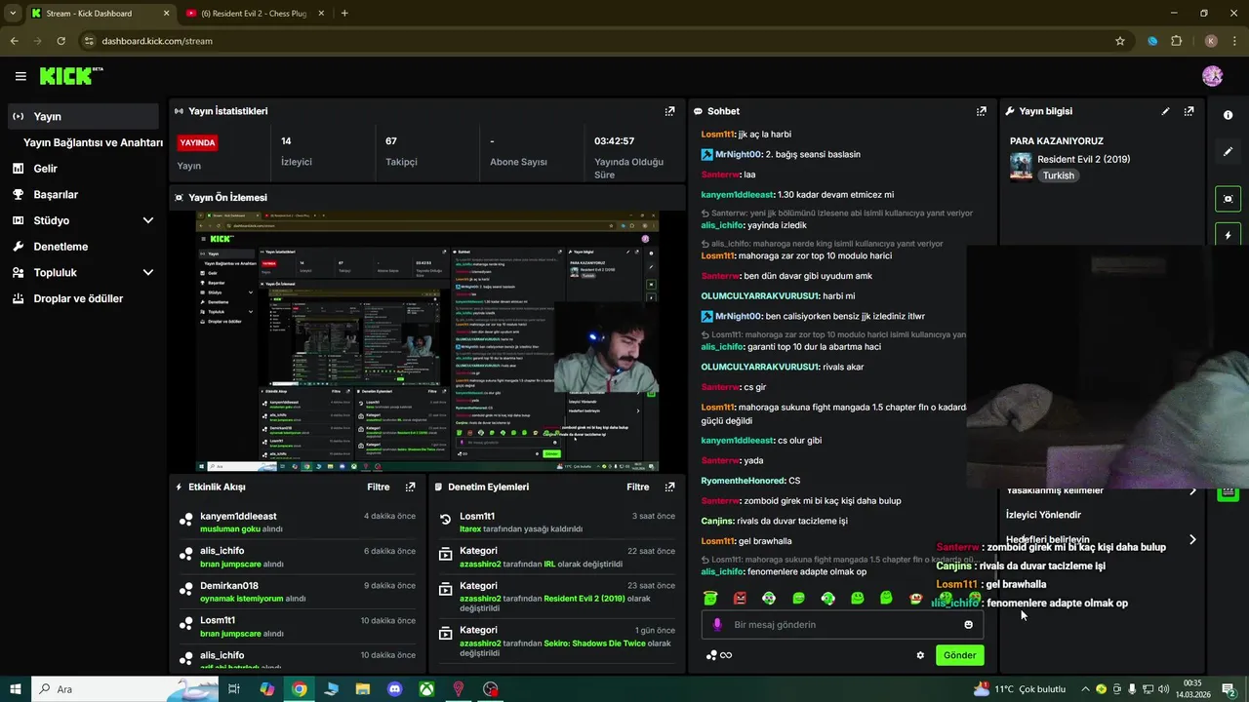Open Discord from the taskbar
The width and height of the screenshot is (1249, 702).
(394, 689)
